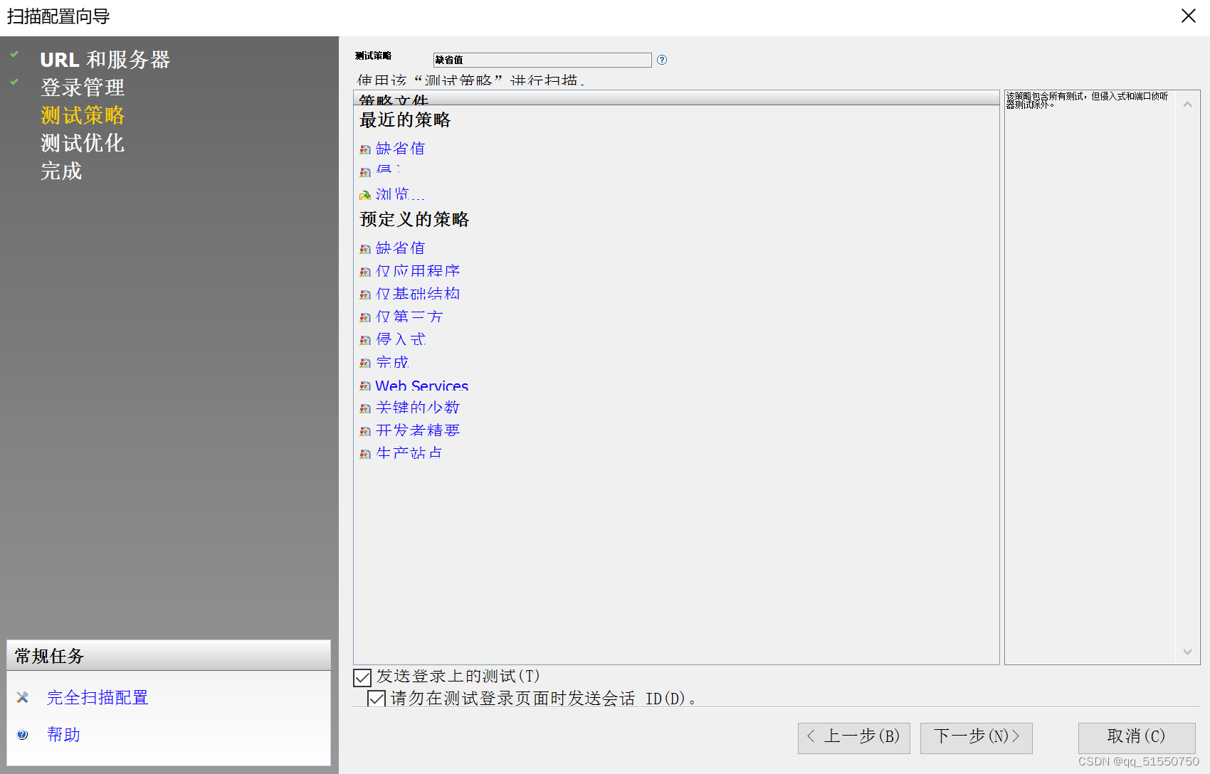
Task: Click the wrench icon beside 完全扫描配置
Action: coord(23,697)
